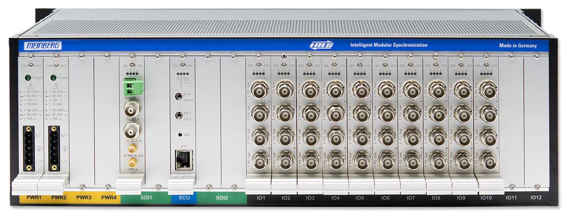Click the Made in Germany text
The height and width of the screenshot is (217, 570).
(518, 45)
